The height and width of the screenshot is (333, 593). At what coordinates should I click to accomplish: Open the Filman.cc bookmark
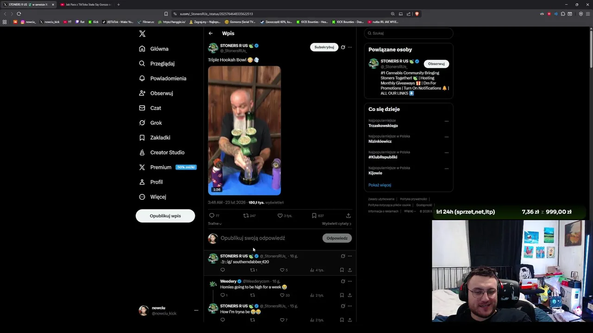(x=146, y=22)
